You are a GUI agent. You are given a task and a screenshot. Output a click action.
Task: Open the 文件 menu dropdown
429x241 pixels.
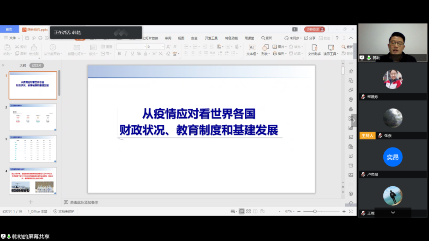point(12,38)
